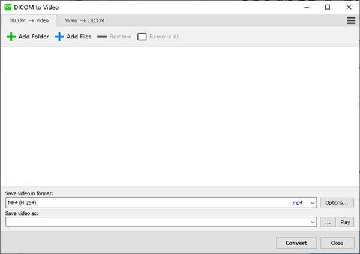360x254 pixels.
Task: Maximize the DICOM to Video window
Action: pyautogui.click(x=328, y=7)
